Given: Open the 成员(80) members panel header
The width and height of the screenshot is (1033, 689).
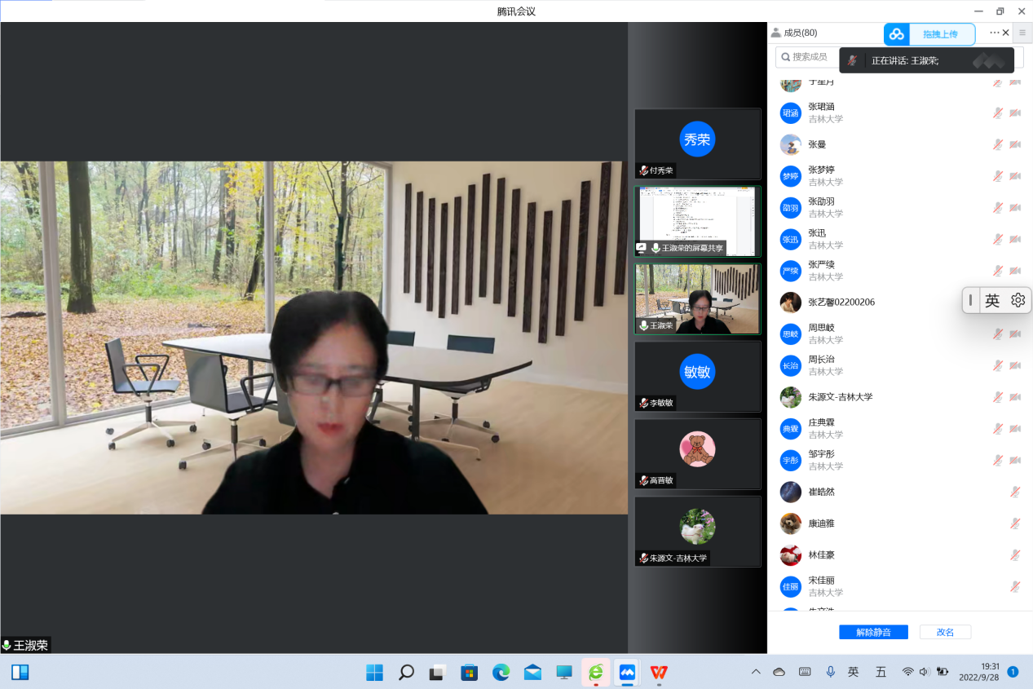Looking at the screenshot, I should (x=799, y=33).
